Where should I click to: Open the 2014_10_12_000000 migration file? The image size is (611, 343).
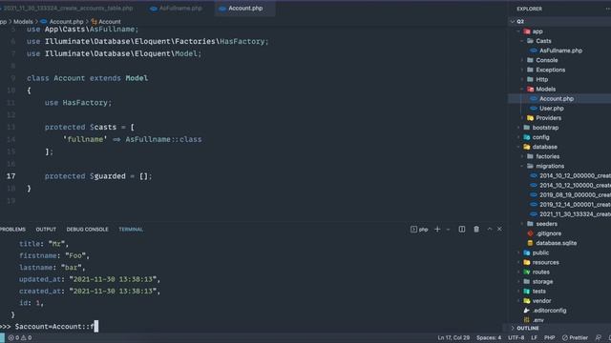click(575, 175)
